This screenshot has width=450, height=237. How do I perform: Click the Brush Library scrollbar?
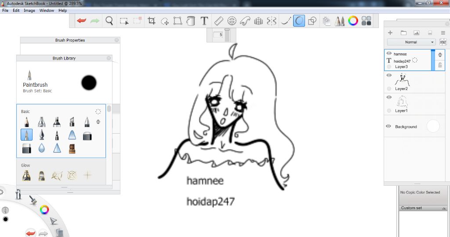(109, 109)
